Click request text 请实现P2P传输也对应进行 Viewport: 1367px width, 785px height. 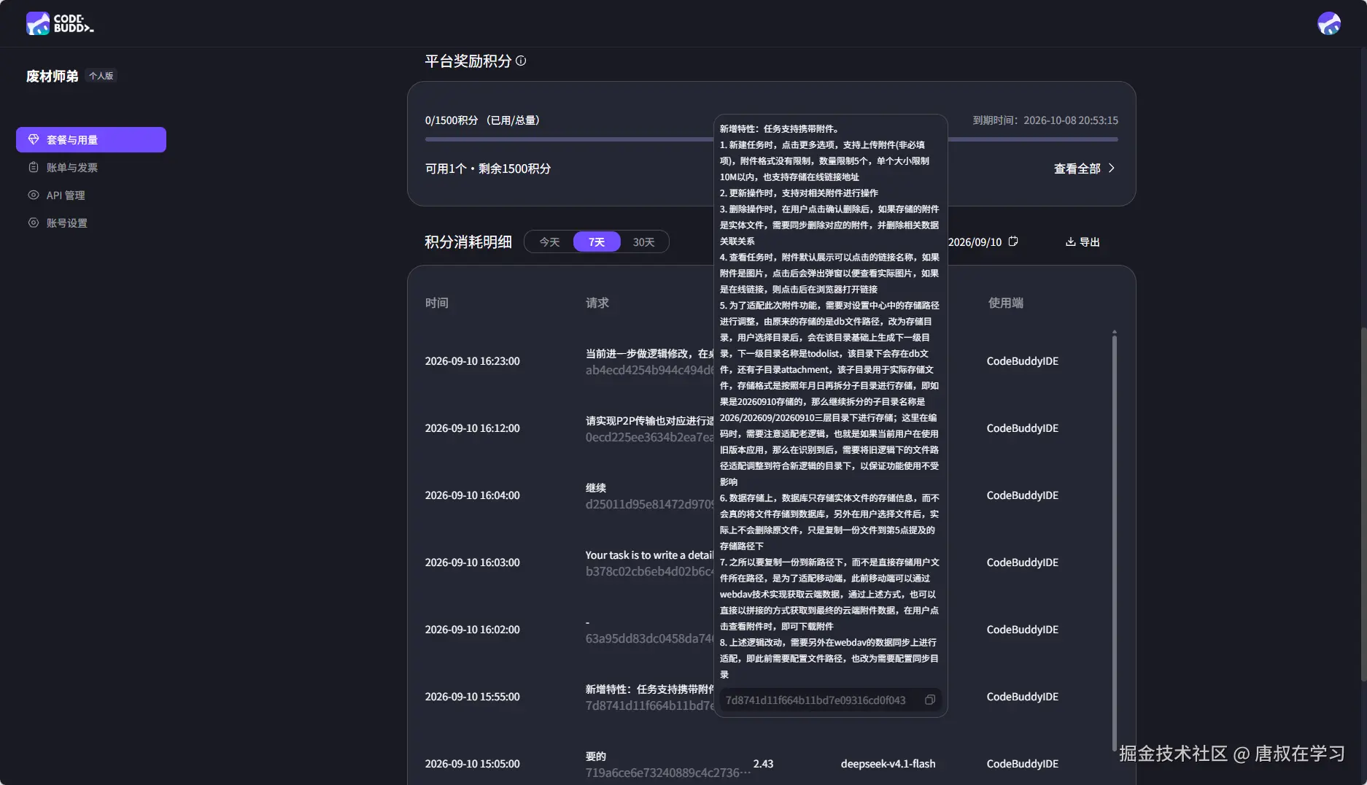tap(649, 420)
